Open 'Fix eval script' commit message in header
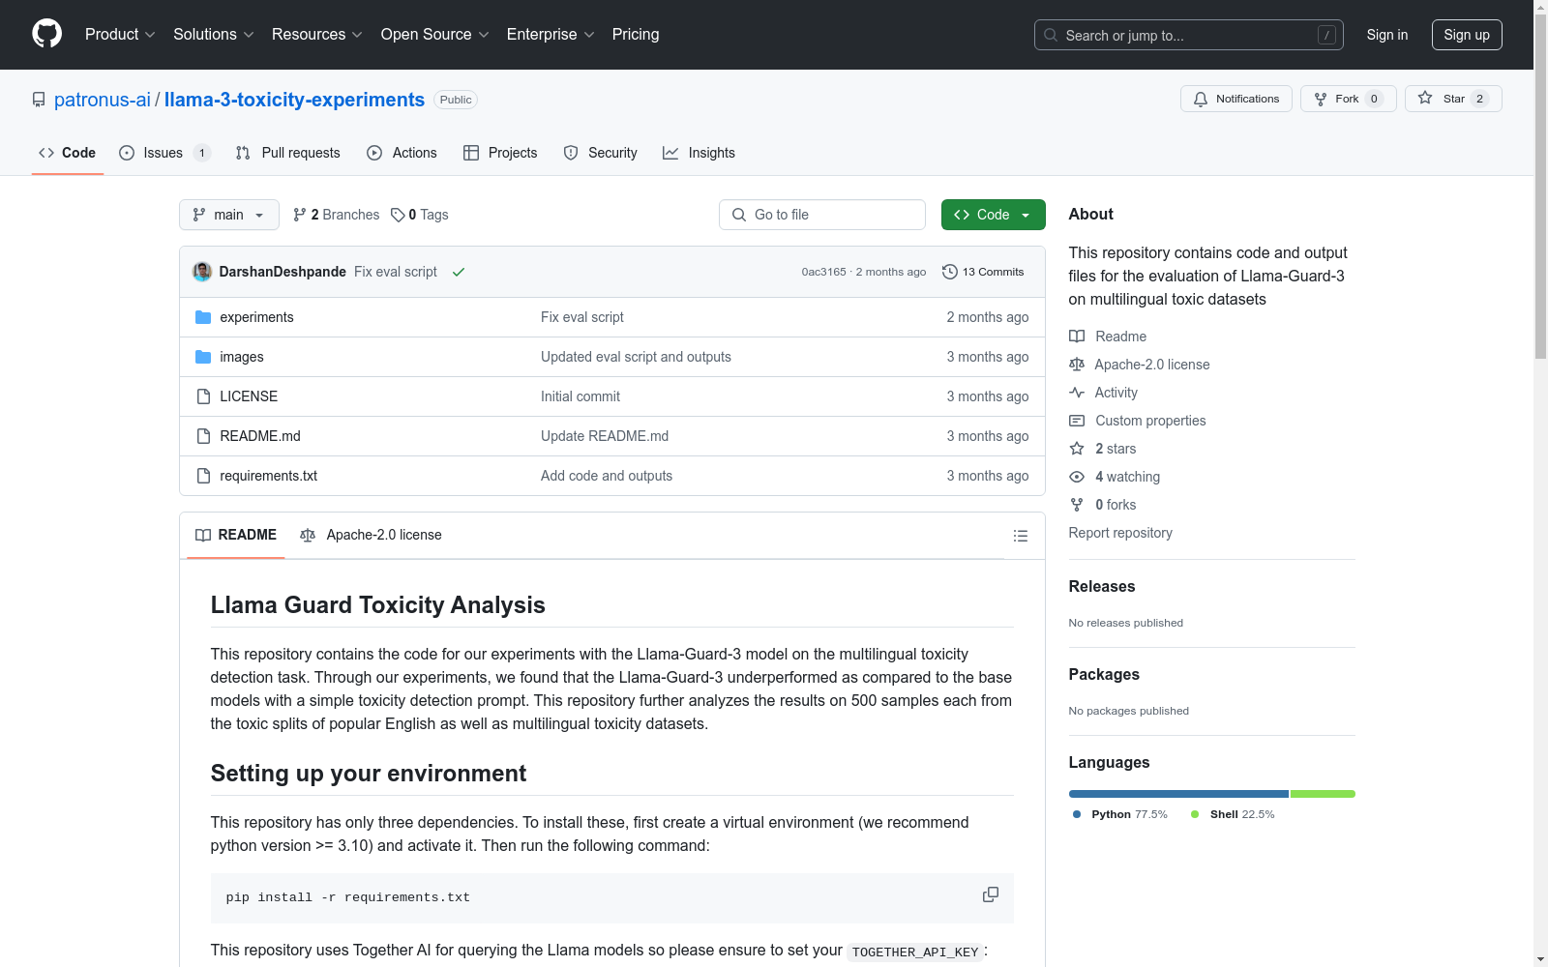The width and height of the screenshot is (1548, 967). coord(396,272)
